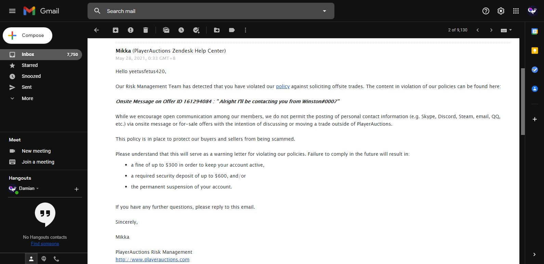544x264 pixels.
Task: Mark the email as unread
Action: coord(166,30)
